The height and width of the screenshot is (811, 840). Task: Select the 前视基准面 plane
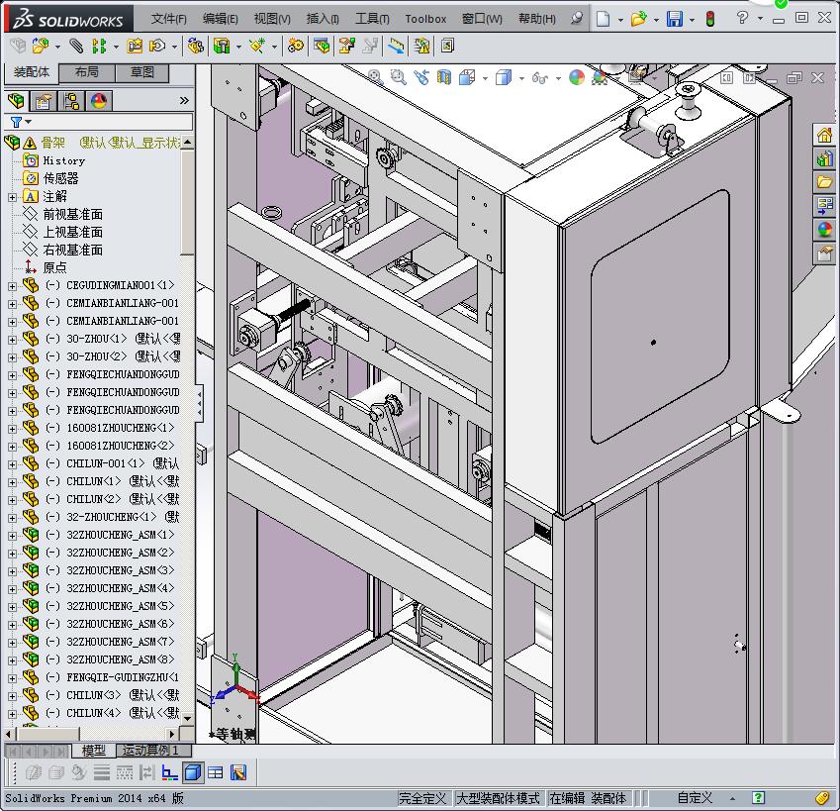[x=73, y=215]
